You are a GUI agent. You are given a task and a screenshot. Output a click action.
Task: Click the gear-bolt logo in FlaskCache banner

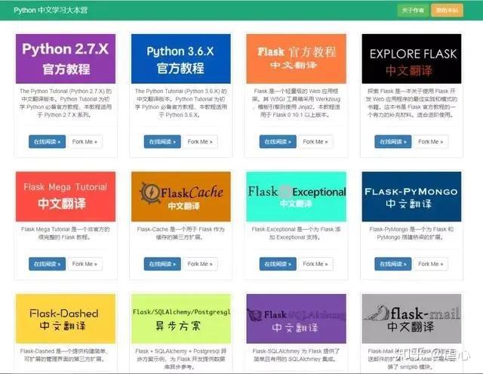click(150, 193)
